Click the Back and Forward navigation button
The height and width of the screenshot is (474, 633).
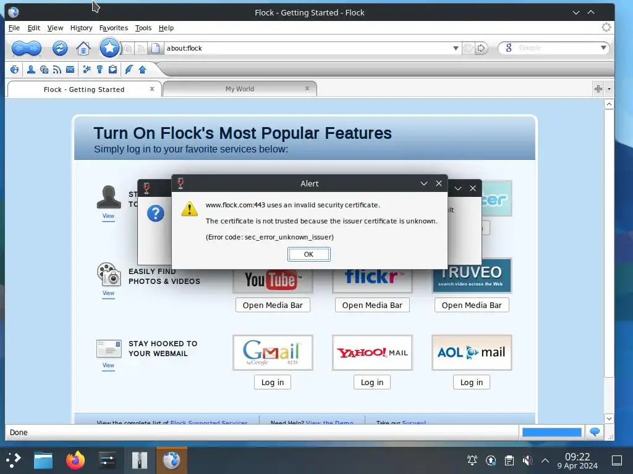26,48
